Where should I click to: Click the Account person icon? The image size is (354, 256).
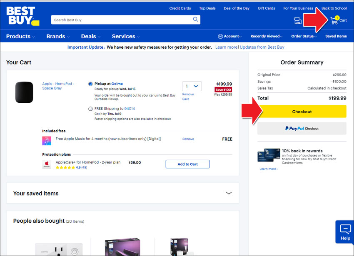pos(220,36)
